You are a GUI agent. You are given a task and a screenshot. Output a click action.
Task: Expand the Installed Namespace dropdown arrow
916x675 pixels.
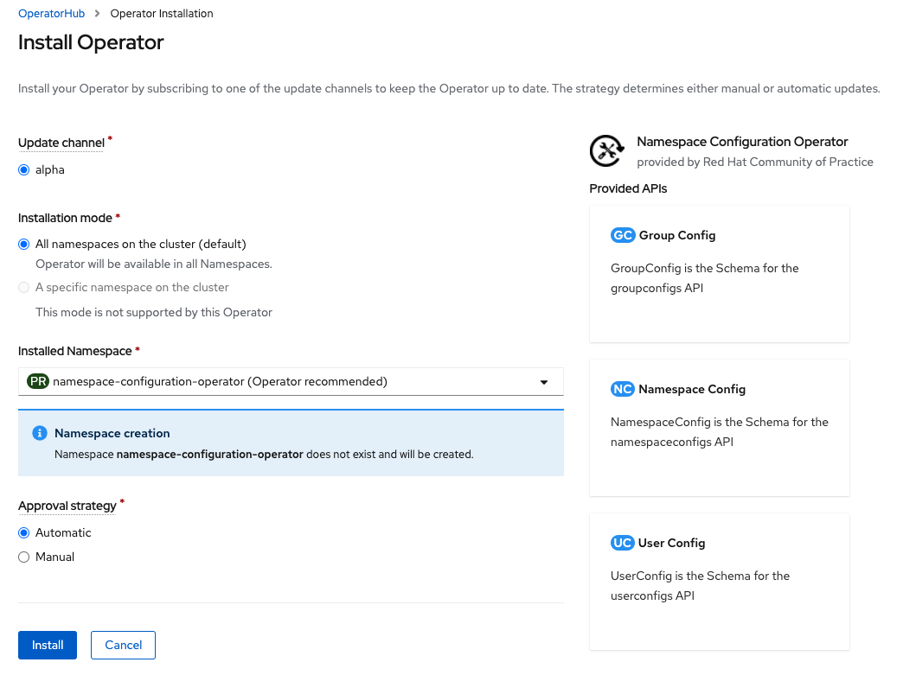(x=544, y=382)
